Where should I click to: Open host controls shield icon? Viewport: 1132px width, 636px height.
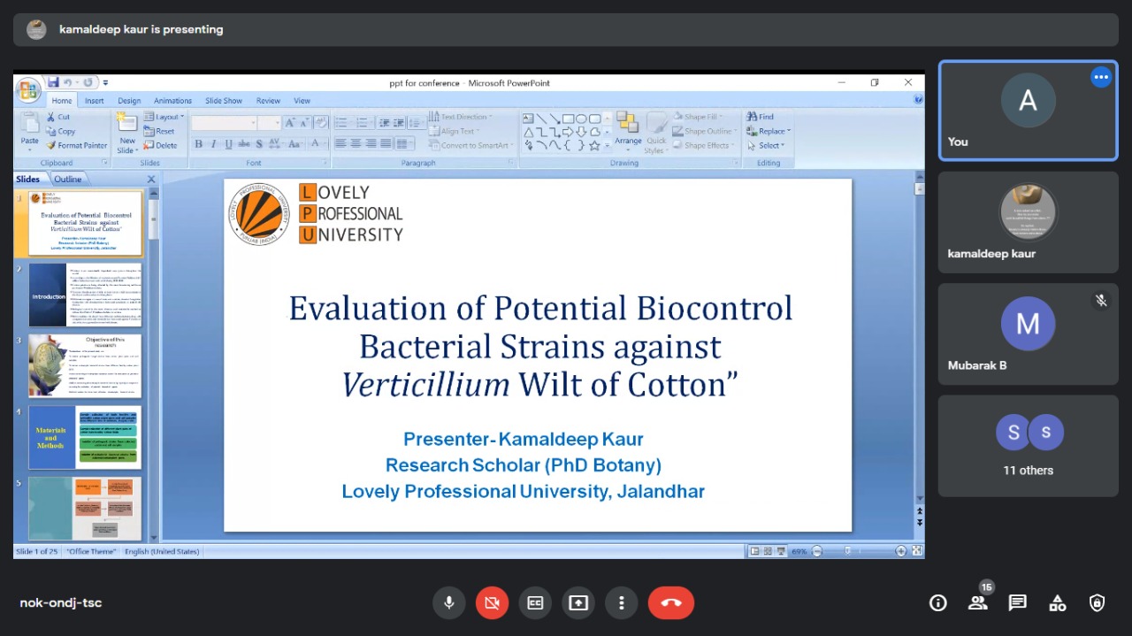click(1098, 603)
